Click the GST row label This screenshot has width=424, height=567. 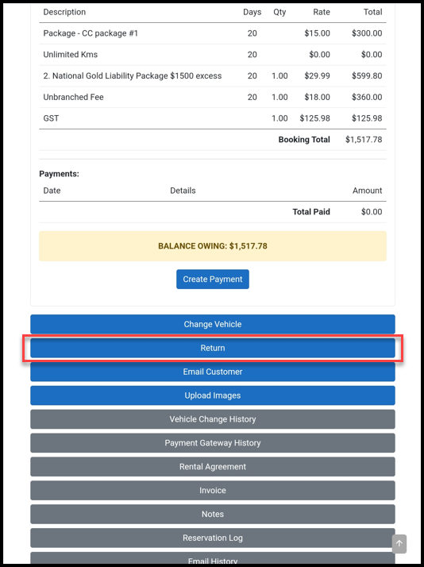[51, 118]
